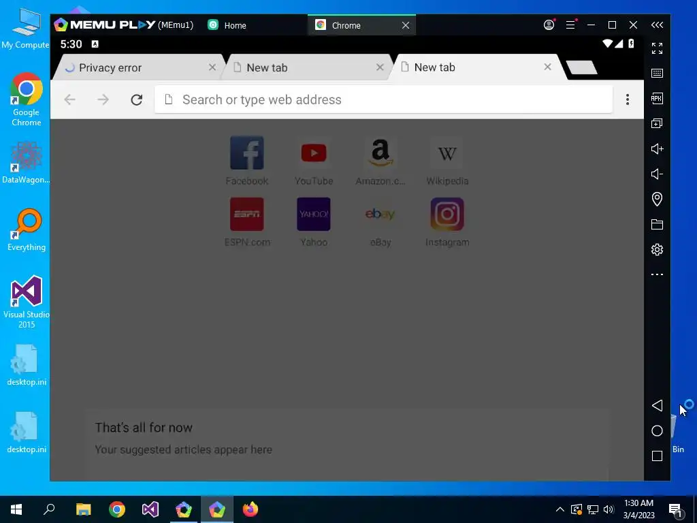Close the rightmost New tab
The image size is (697, 523).
click(548, 67)
